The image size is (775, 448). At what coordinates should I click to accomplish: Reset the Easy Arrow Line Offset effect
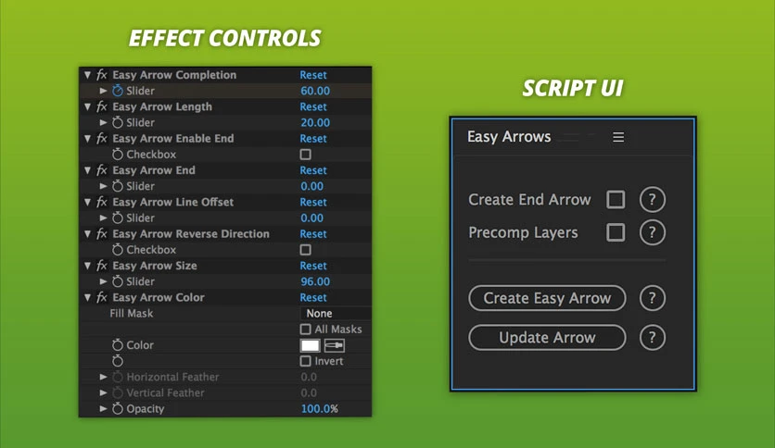point(313,202)
